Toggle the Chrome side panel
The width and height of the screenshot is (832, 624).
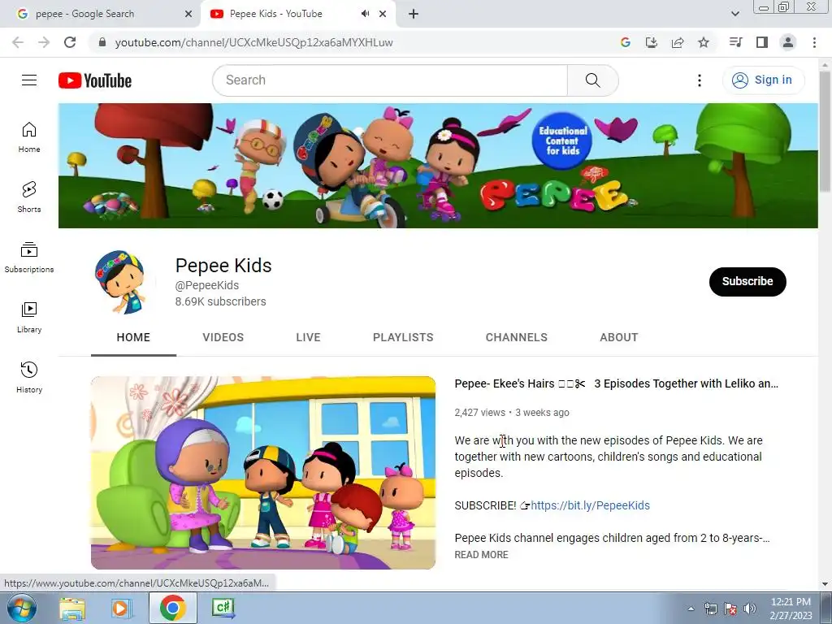click(762, 42)
